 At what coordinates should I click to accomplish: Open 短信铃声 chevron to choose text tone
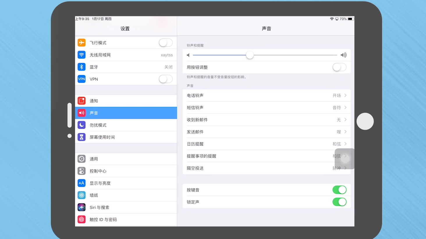point(345,108)
